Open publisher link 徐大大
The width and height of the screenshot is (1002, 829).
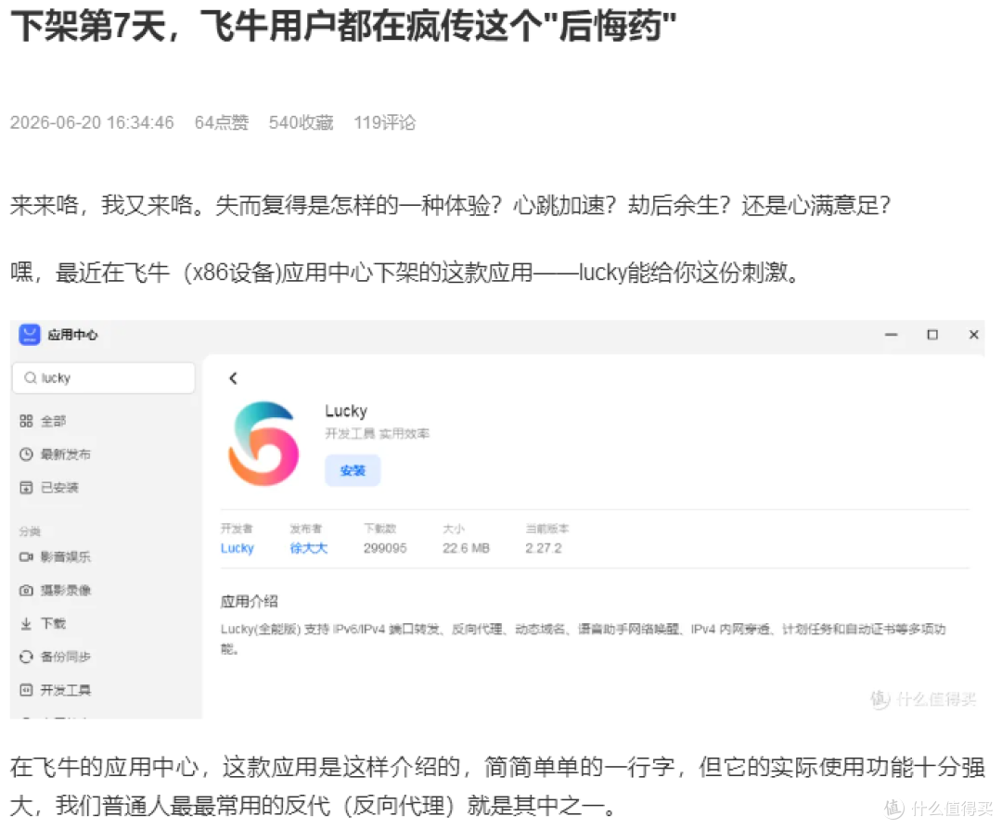[x=309, y=548]
